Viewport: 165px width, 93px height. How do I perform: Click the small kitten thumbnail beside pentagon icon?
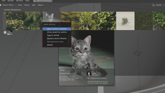(x=10, y=33)
